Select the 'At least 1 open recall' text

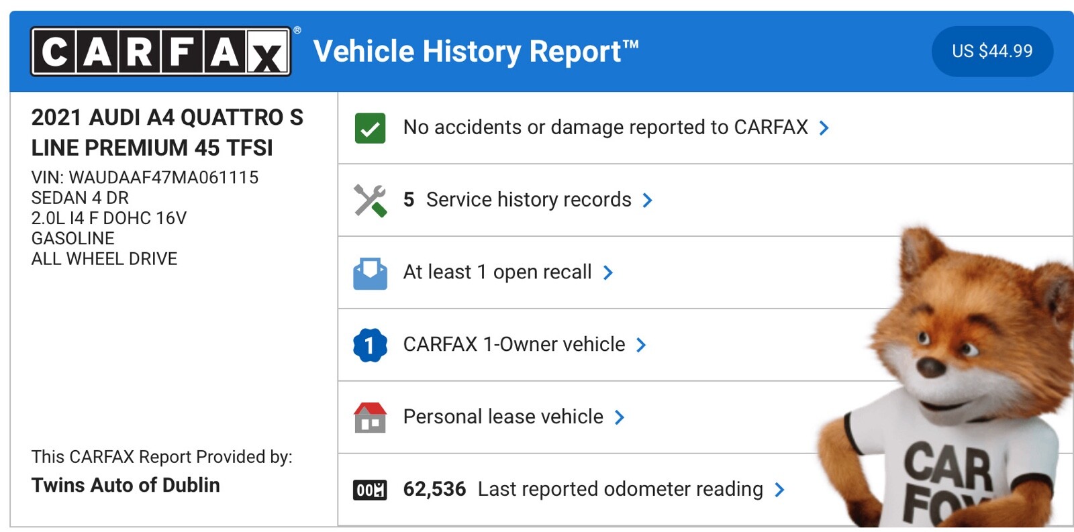point(497,272)
